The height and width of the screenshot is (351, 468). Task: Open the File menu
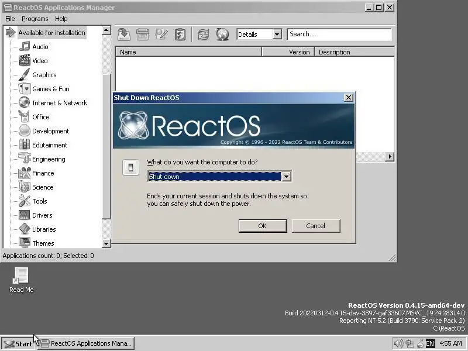10,19
